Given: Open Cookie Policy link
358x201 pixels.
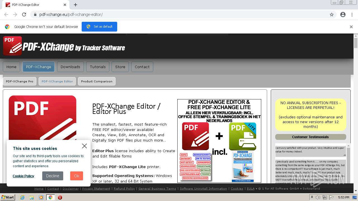Looking at the screenshot, I should click(23, 176).
